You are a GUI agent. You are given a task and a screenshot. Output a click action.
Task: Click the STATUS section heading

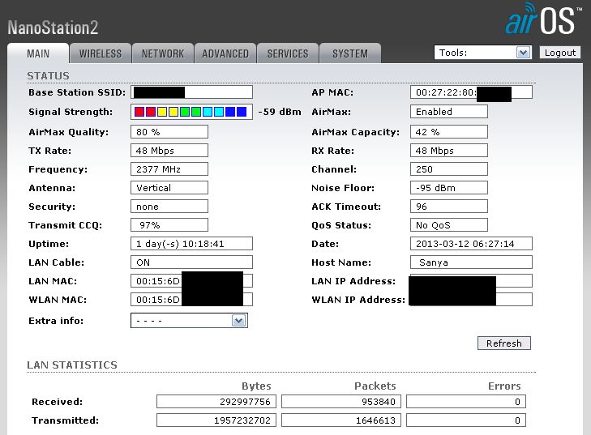pyautogui.click(x=49, y=75)
